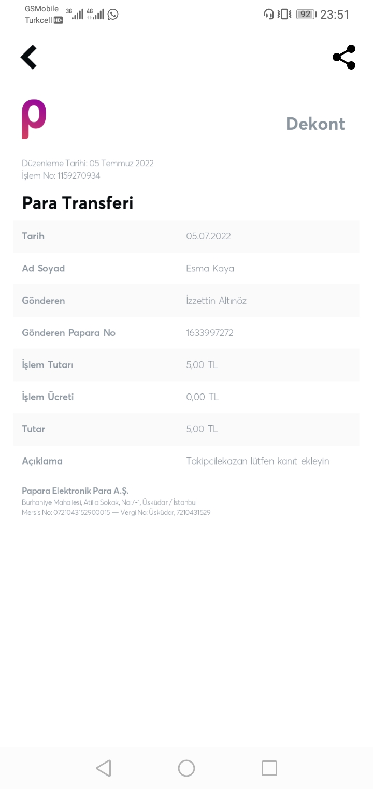Tap the Android home circle button
The width and height of the screenshot is (373, 789).
187,768
